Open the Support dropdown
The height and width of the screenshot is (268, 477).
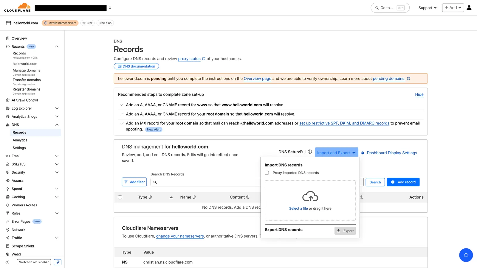[x=428, y=8]
